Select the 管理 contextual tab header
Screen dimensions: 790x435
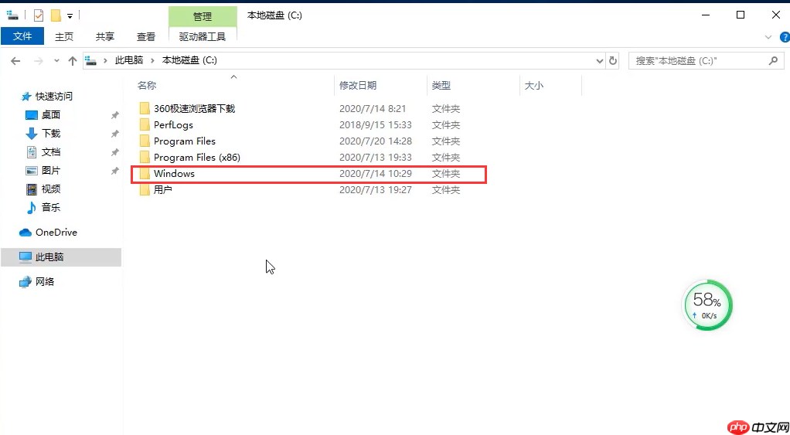click(203, 17)
